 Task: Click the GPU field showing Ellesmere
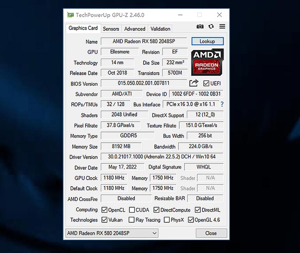[120, 52]
